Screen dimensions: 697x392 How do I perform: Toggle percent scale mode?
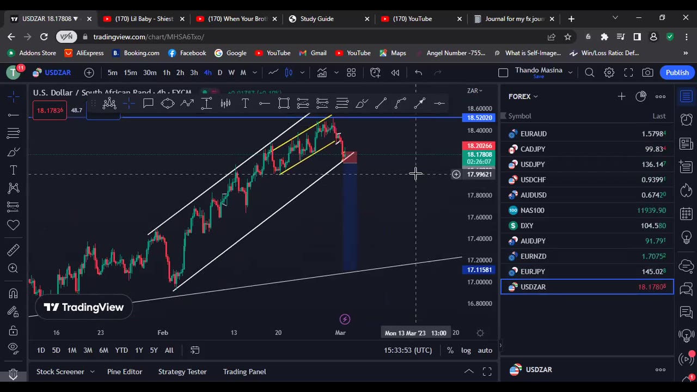(x=450, y=350)
